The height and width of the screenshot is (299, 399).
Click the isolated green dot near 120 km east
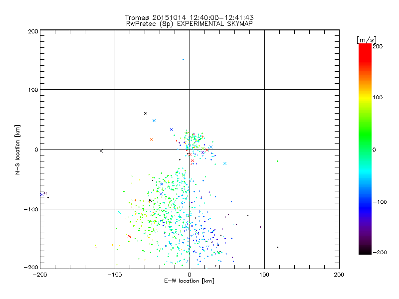(x=277, y=161)
